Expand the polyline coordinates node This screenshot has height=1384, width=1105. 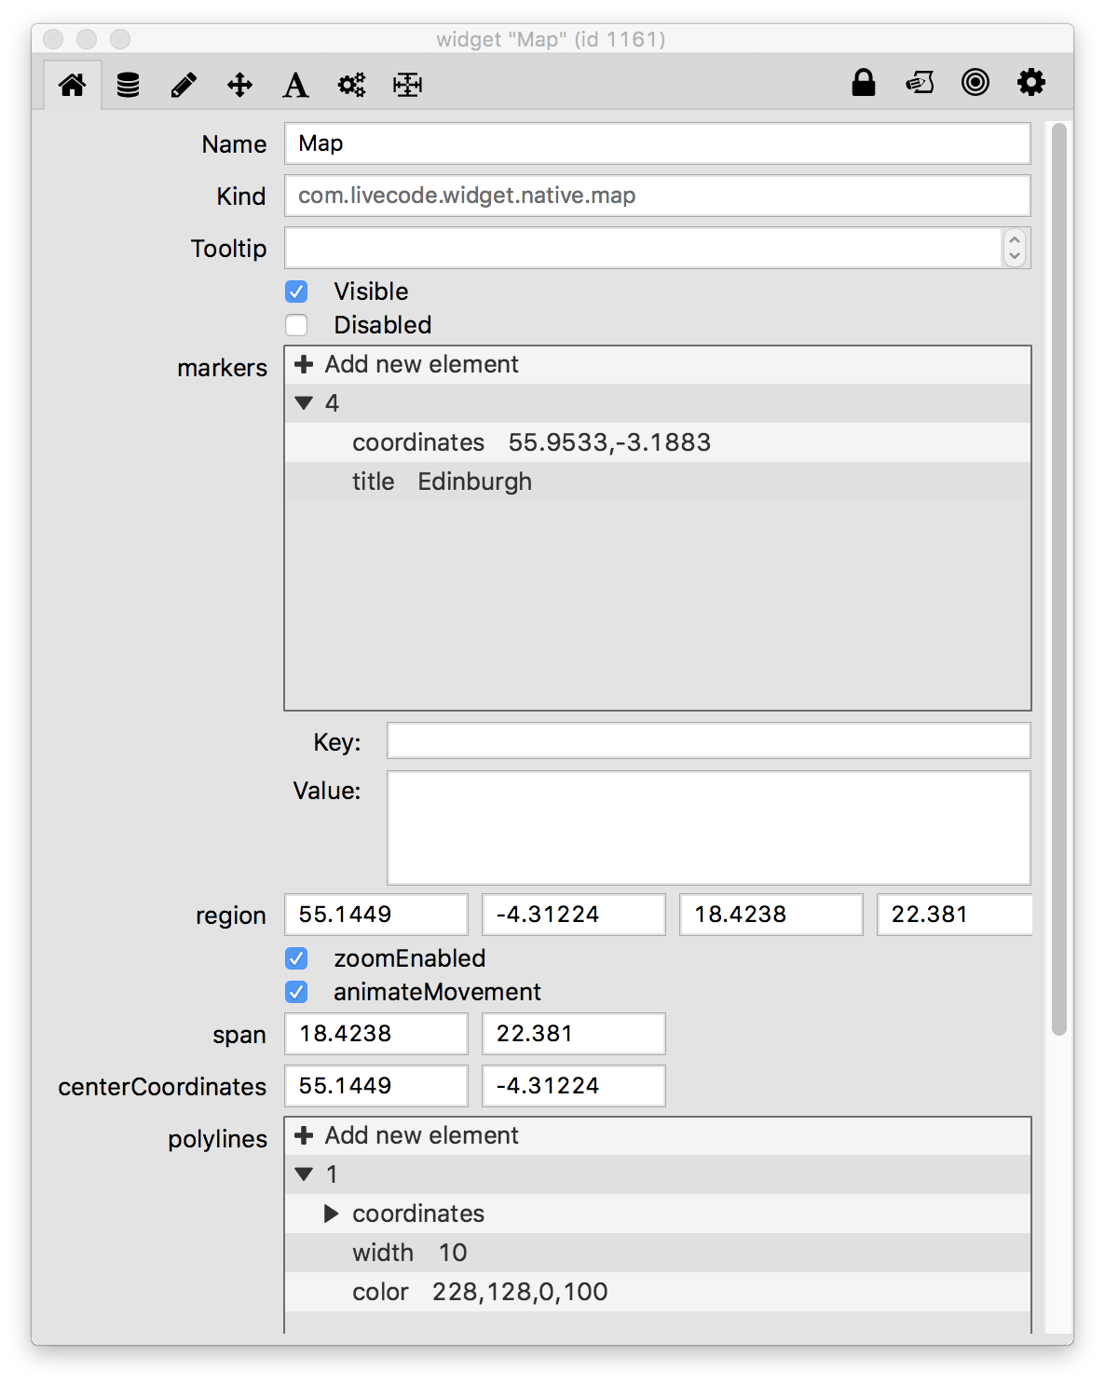tap(331, 1214)
